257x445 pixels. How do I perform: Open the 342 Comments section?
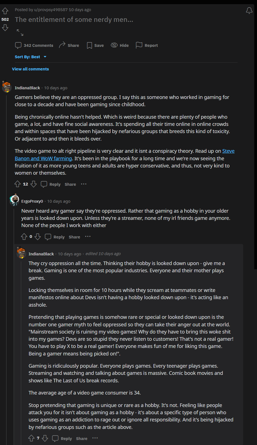point(34,45)
